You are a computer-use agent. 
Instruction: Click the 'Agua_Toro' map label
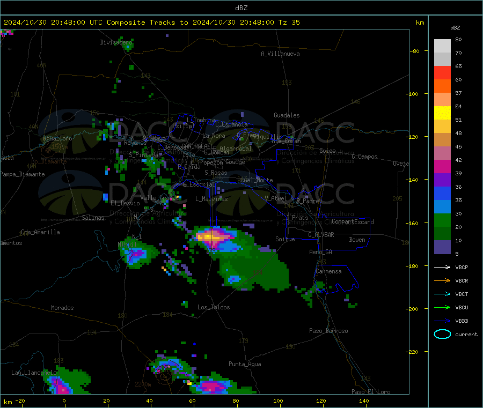coord(57,138)
